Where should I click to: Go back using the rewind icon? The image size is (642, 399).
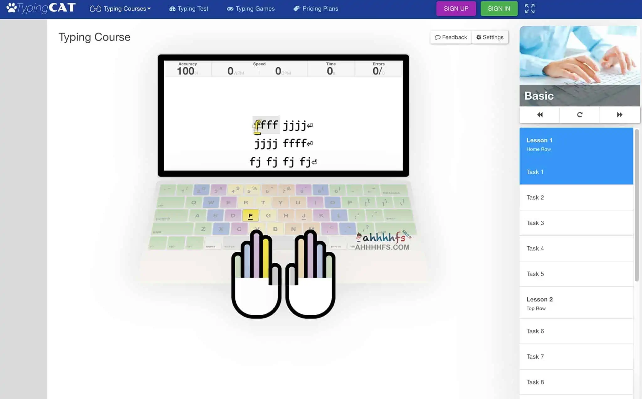[x=540, y=115]
